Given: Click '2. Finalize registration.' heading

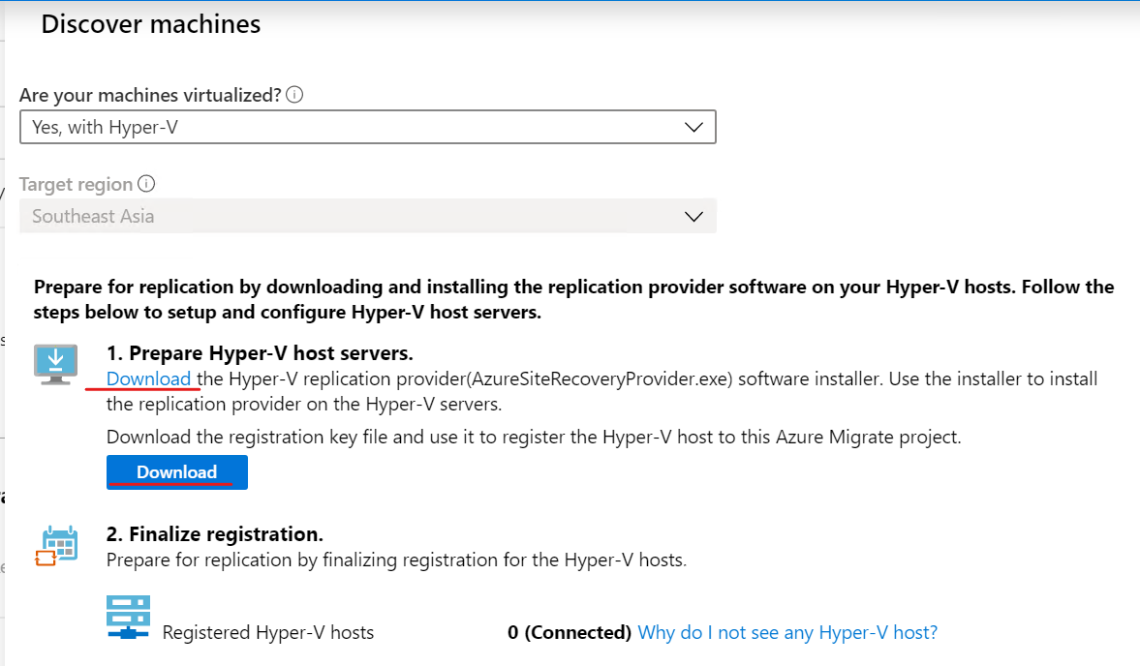Looking at the screenshot, I should click(x=214, y=533).
